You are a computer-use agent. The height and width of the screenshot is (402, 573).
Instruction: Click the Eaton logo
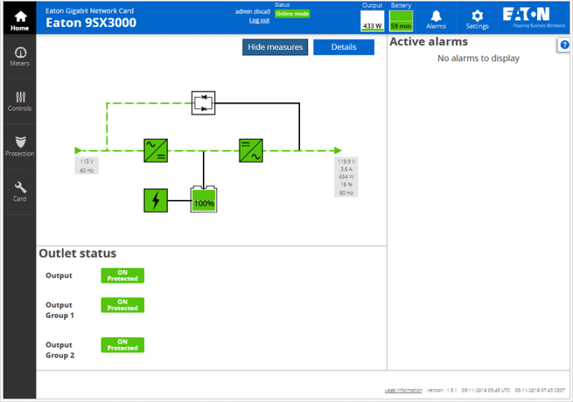click(x=533, y=18)
